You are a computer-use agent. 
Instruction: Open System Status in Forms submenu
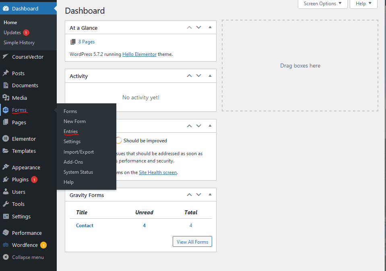coord(78,172)
